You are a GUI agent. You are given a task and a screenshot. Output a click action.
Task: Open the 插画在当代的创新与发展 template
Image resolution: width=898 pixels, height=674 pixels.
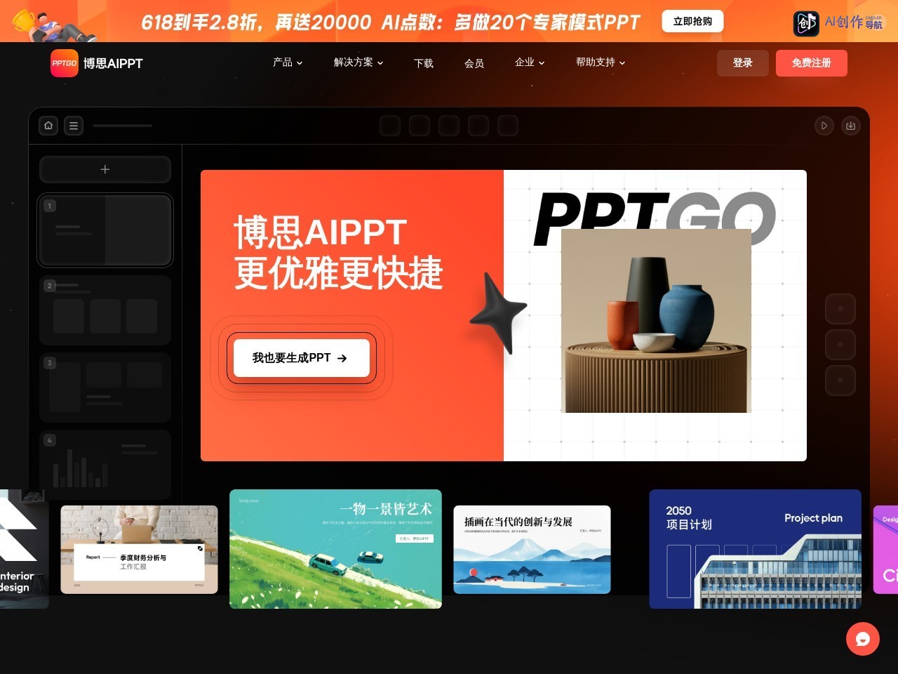(x=532, y=550)
